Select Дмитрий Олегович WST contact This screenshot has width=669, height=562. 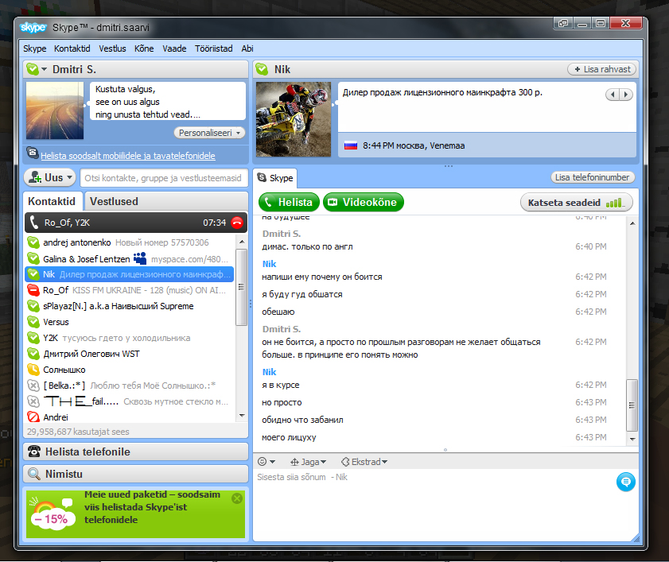(x=130, y=354)
